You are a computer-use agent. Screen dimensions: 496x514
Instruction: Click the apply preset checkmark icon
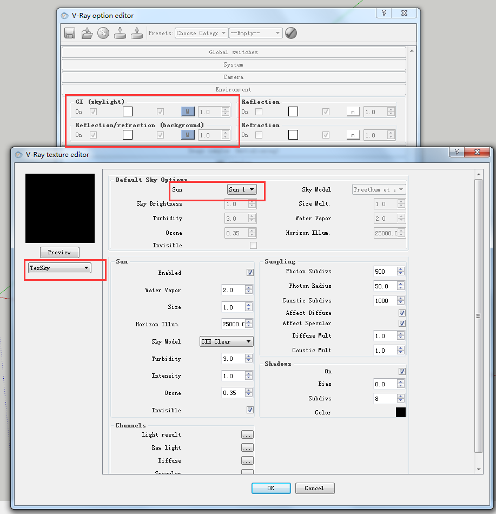tap(291, 33)
